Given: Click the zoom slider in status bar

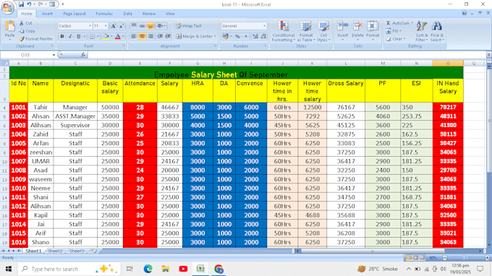Looking at the screenshot, I should point(464,257).
